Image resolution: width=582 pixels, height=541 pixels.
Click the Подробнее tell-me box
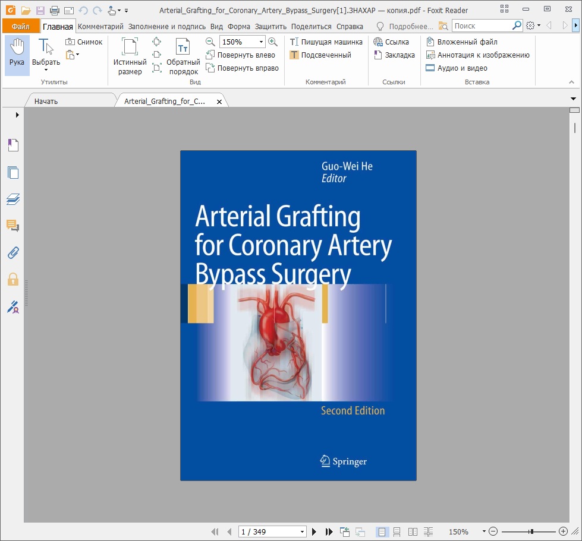click(405, 26)
